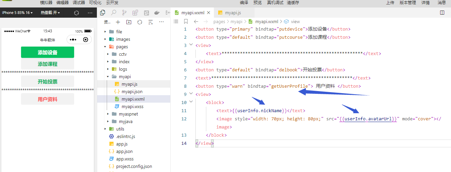The width and height of the screenshot is (451, 172).
Task: Tap the 开始投票 button in simulator
Action: point(48,82)
